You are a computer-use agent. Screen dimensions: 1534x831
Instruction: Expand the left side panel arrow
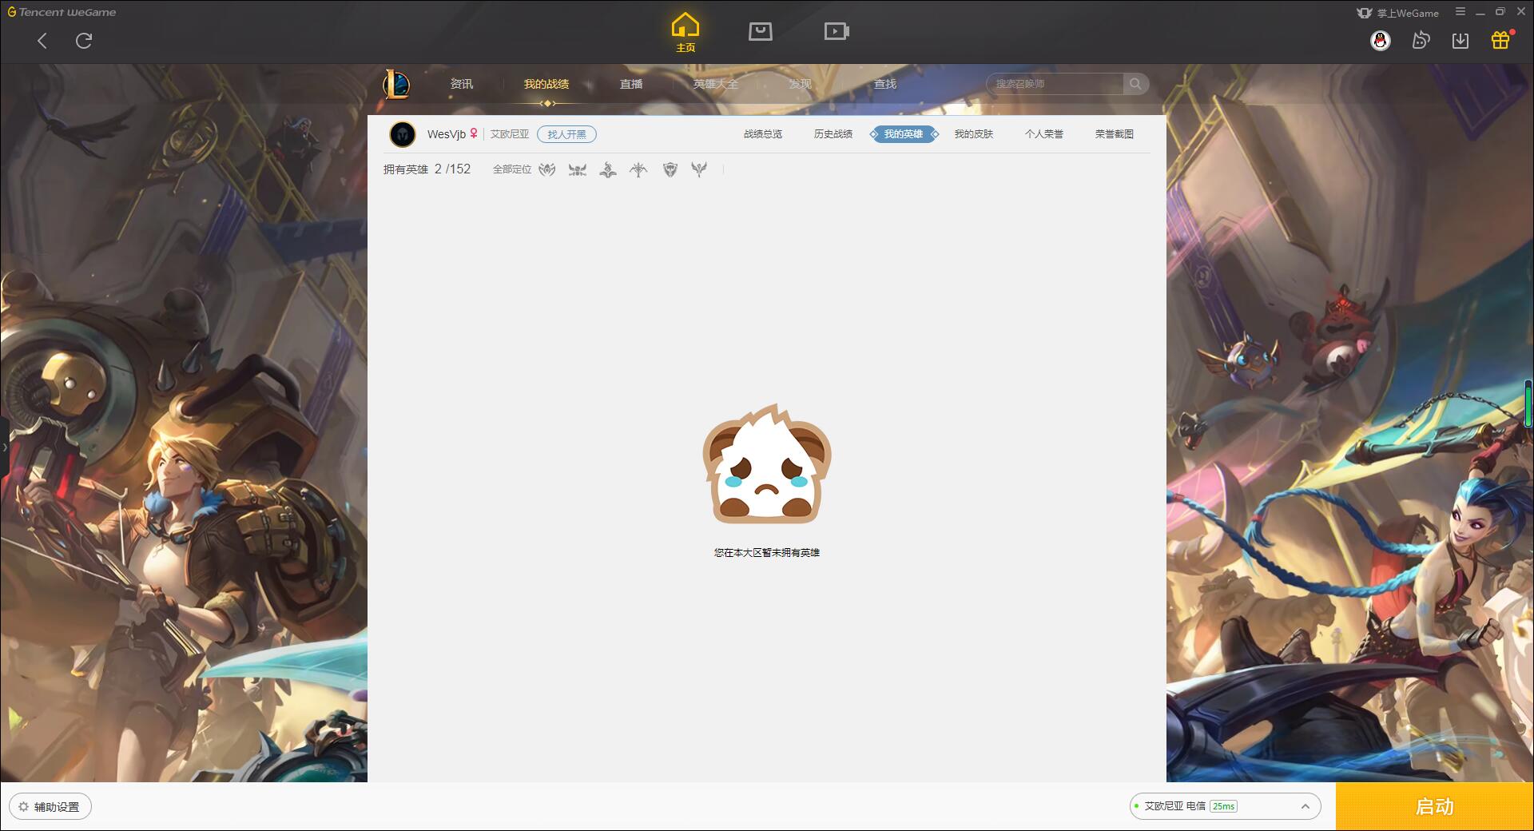[x=4, y=447]
